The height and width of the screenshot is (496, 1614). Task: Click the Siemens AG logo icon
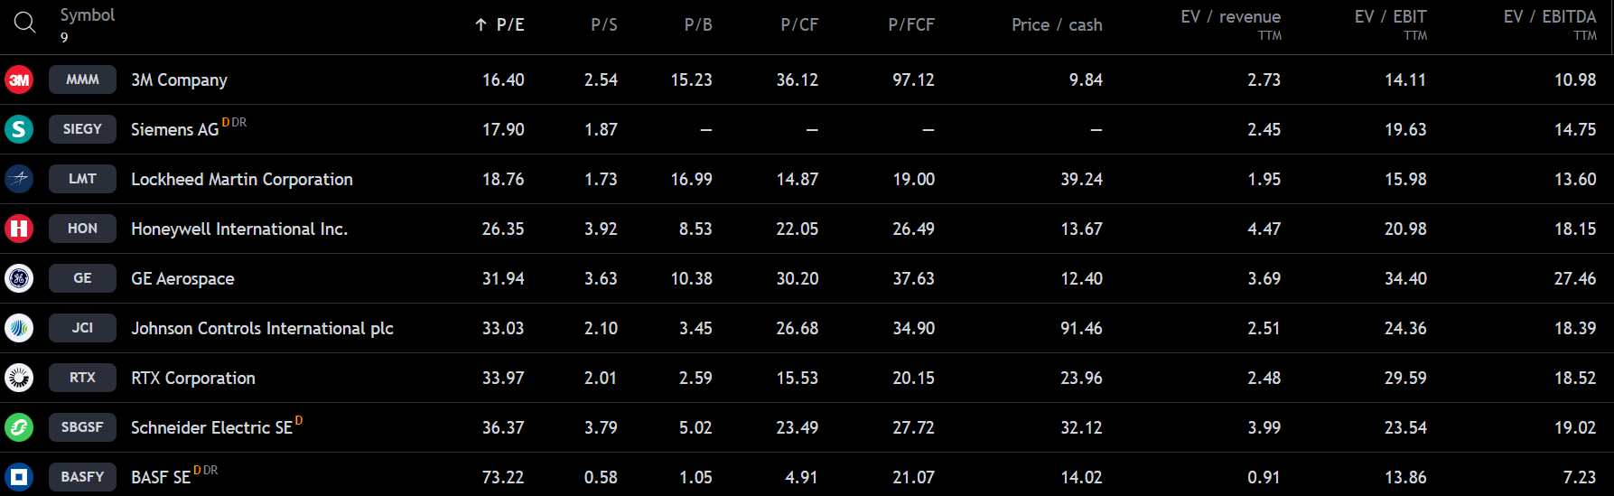[x=19, y=129]
